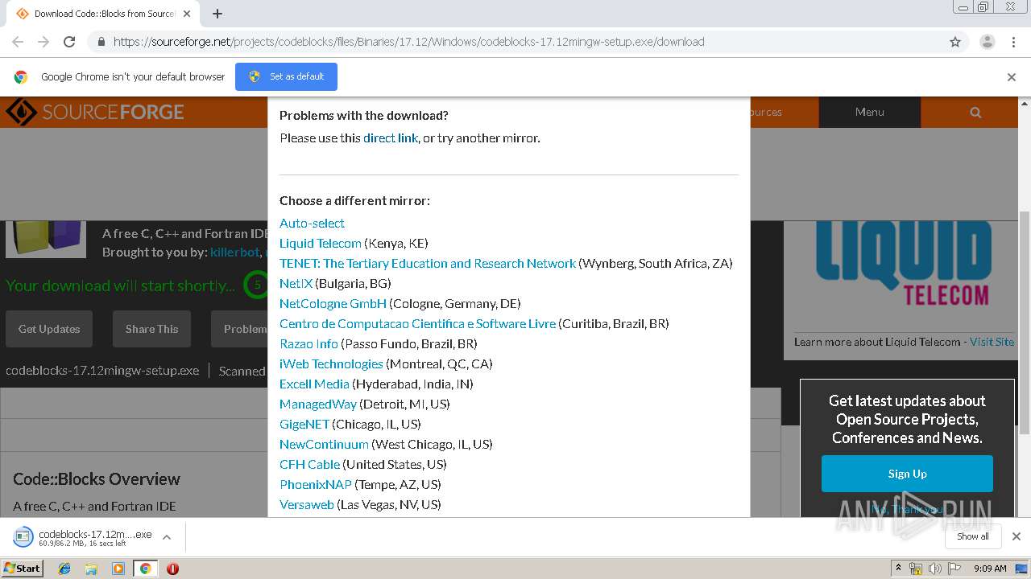
Task: Click the network tray icon
Action: pos(916,569)
